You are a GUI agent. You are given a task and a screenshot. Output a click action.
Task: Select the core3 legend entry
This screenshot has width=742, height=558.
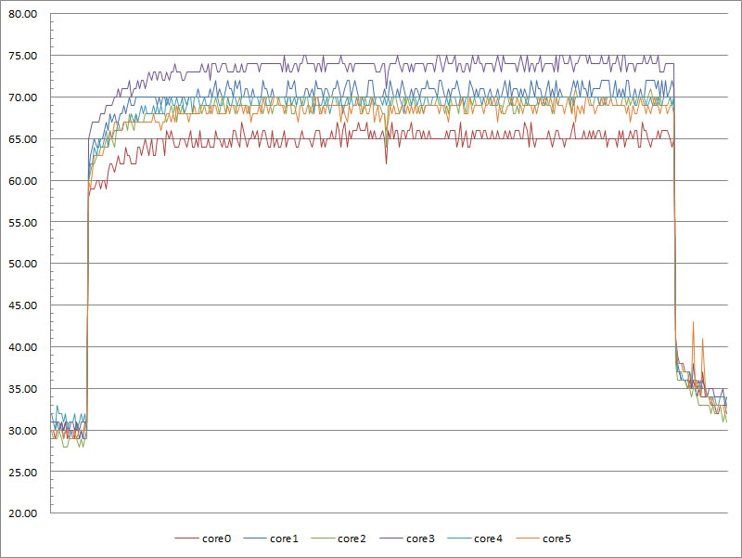click(407, 539)
